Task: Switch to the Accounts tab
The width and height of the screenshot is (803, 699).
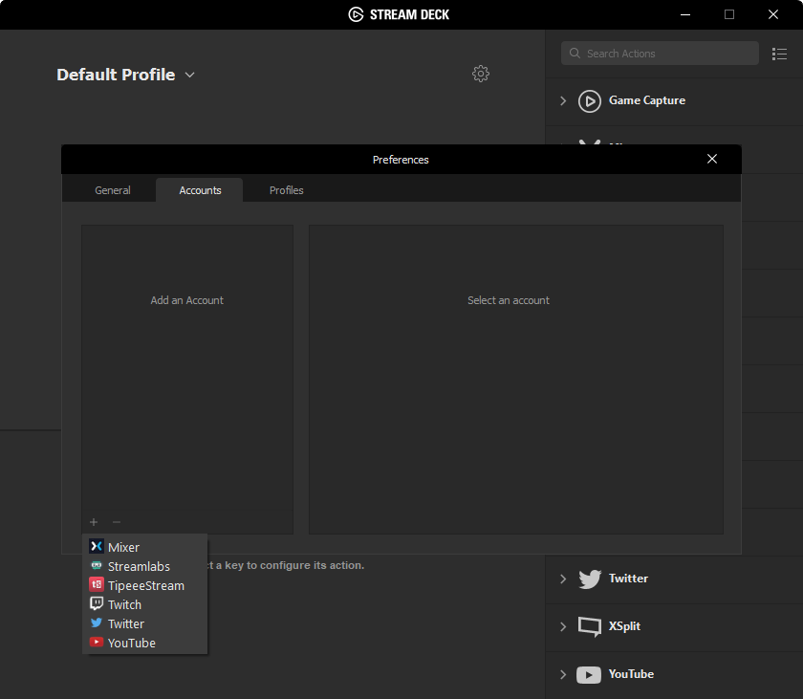Action: point(200,190)
